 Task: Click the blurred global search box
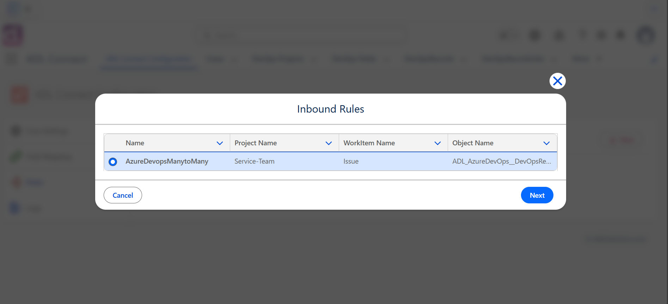click(302, 36)
